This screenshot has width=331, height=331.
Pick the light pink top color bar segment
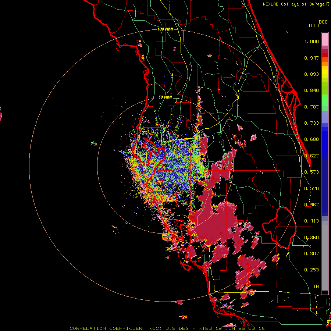click(325, 39)
